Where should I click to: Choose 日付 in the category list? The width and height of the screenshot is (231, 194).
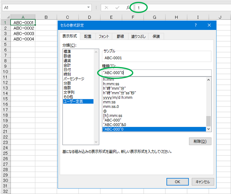(x=78, y=69)
